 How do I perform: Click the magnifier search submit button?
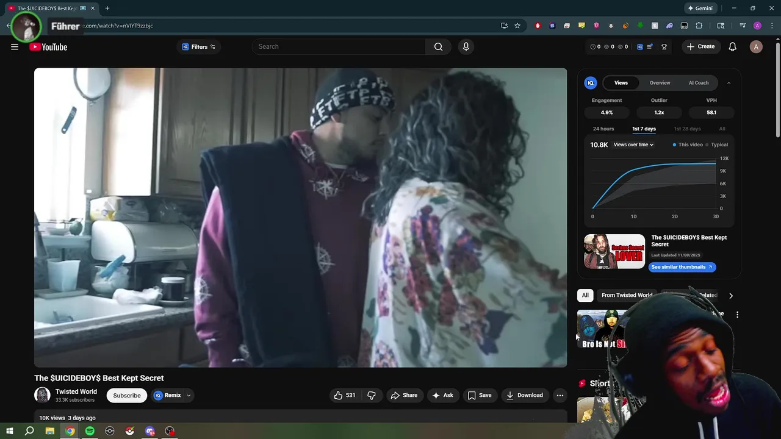pyautogui.click(x=438, y=47)
